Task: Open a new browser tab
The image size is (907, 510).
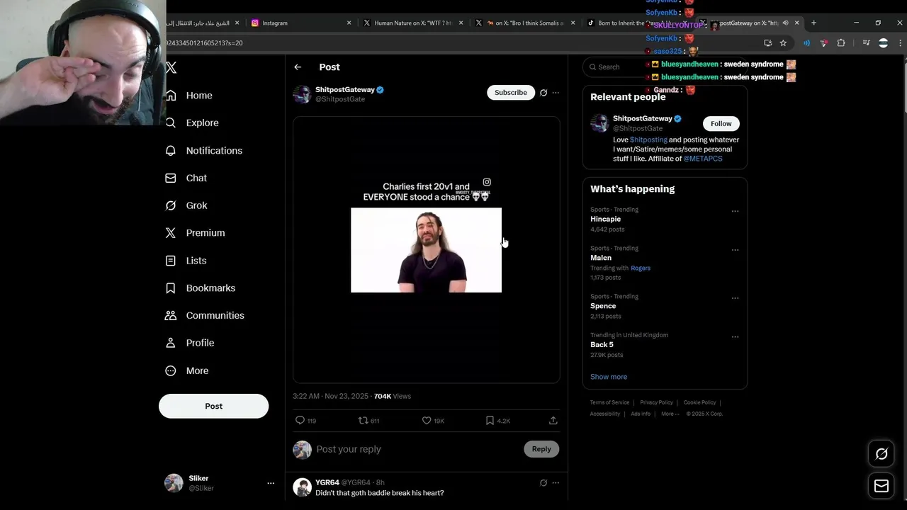Action: 813,23
